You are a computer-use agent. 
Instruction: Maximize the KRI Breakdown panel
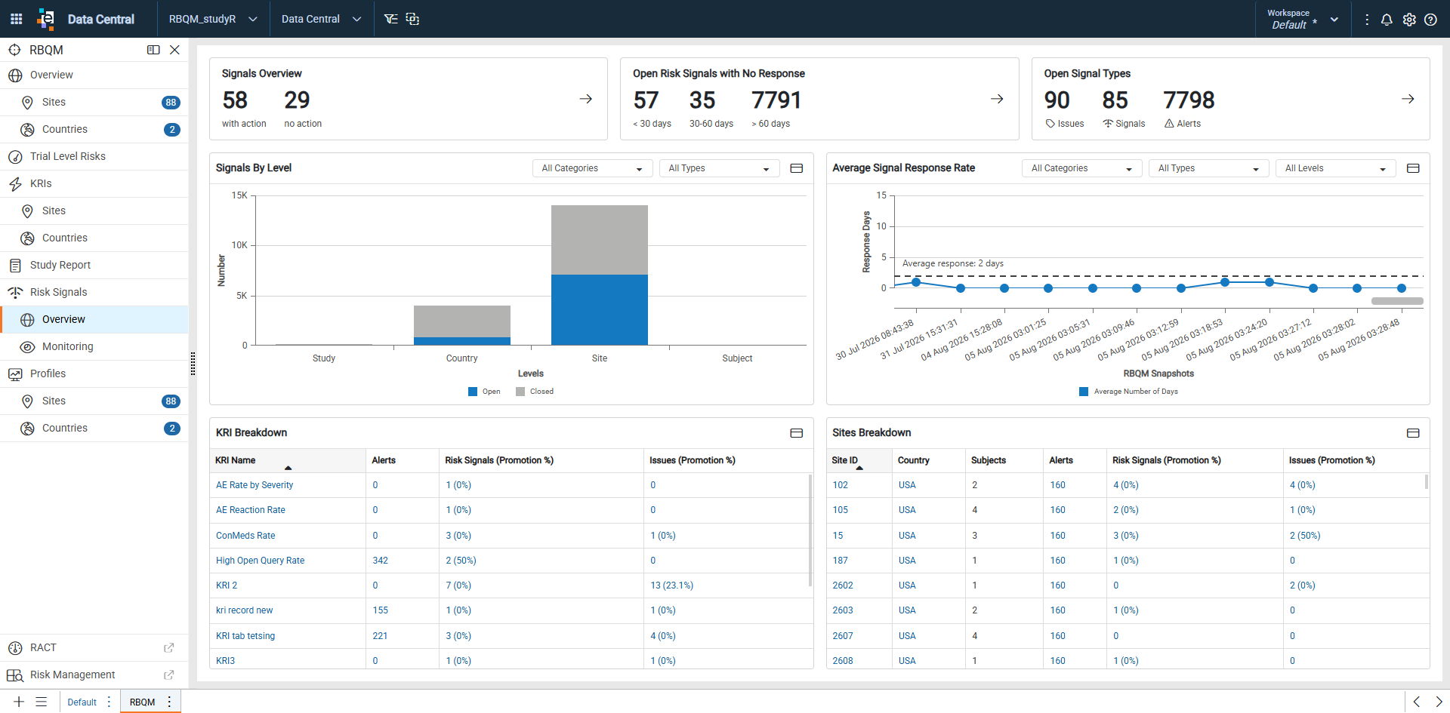tap(796, 433)
